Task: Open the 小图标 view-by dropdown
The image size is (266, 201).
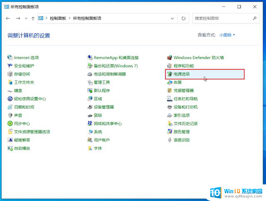Action: (x=227, y=35)
